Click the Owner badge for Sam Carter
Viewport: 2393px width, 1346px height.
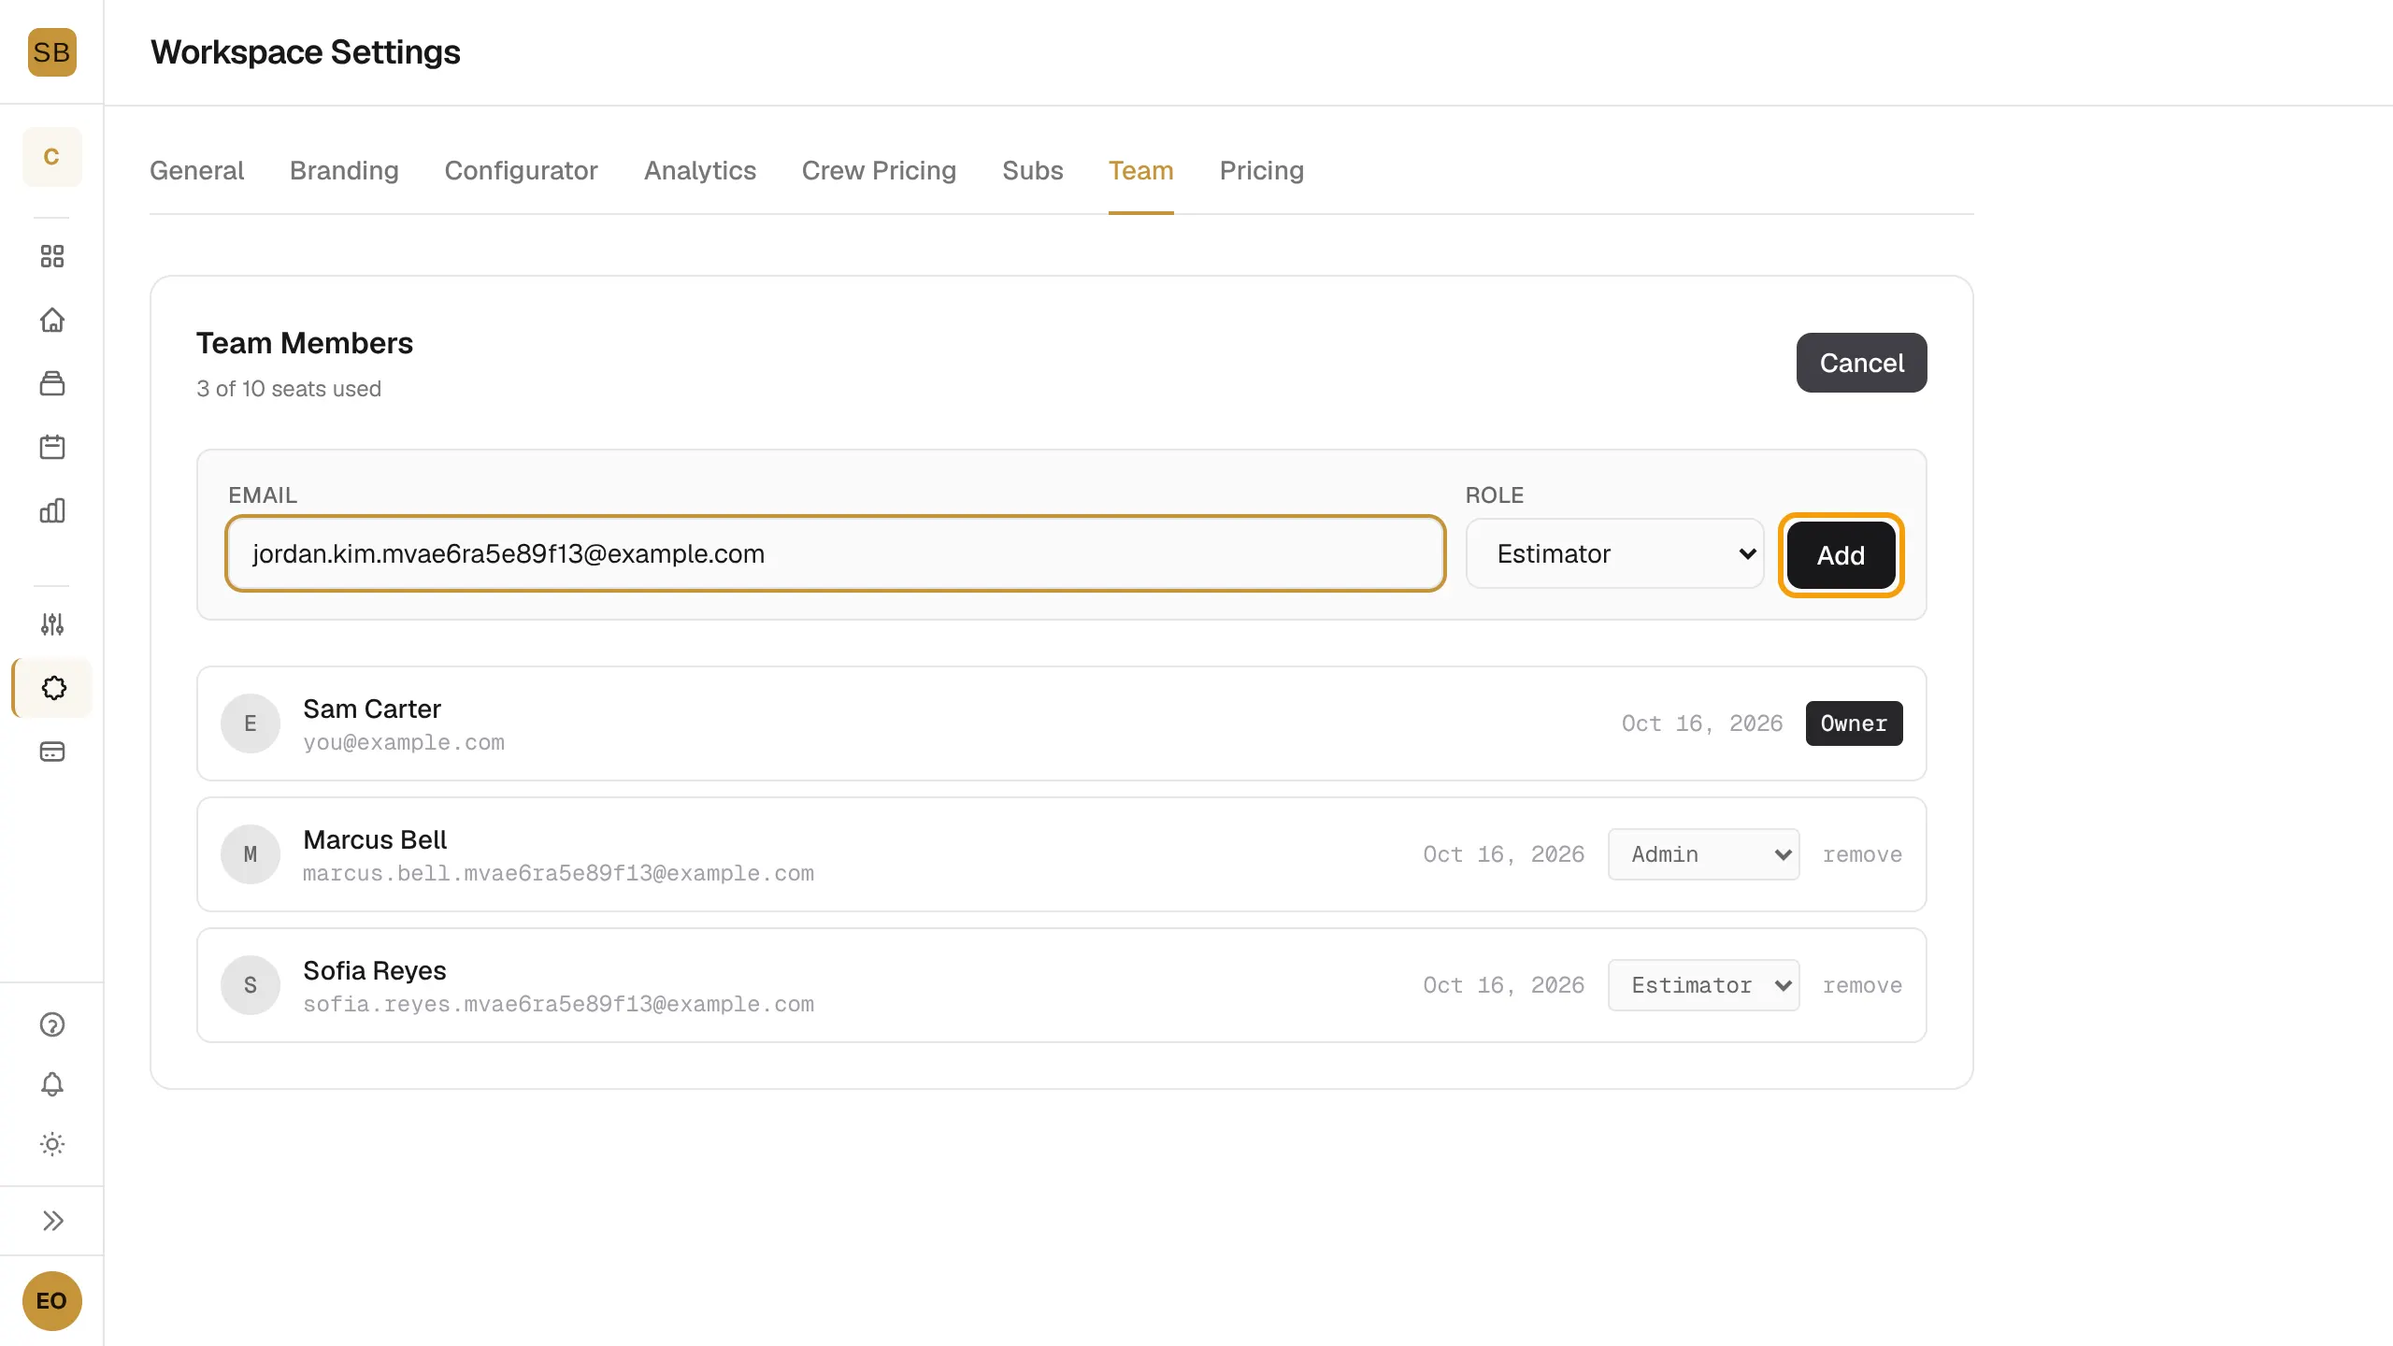point(1854,723)
